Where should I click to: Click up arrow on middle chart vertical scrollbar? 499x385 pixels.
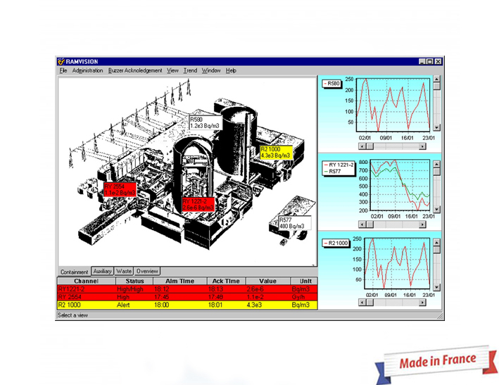[x=436, y=163]
